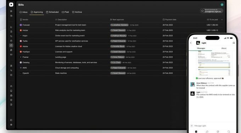The width and height of the screenshot is (241, 133).
Task: Sort by the Payment date column header
Action: (x=169, y=20)
